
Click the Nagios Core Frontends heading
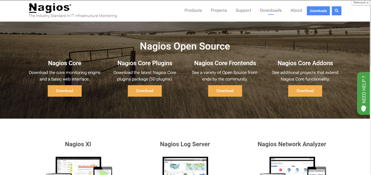coord(225,63)
